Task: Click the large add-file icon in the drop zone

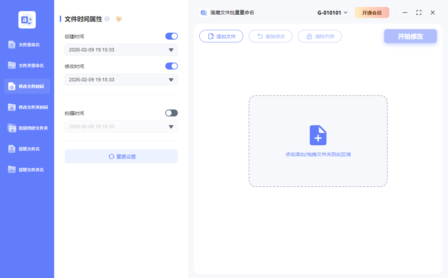Action: point(318,135)
